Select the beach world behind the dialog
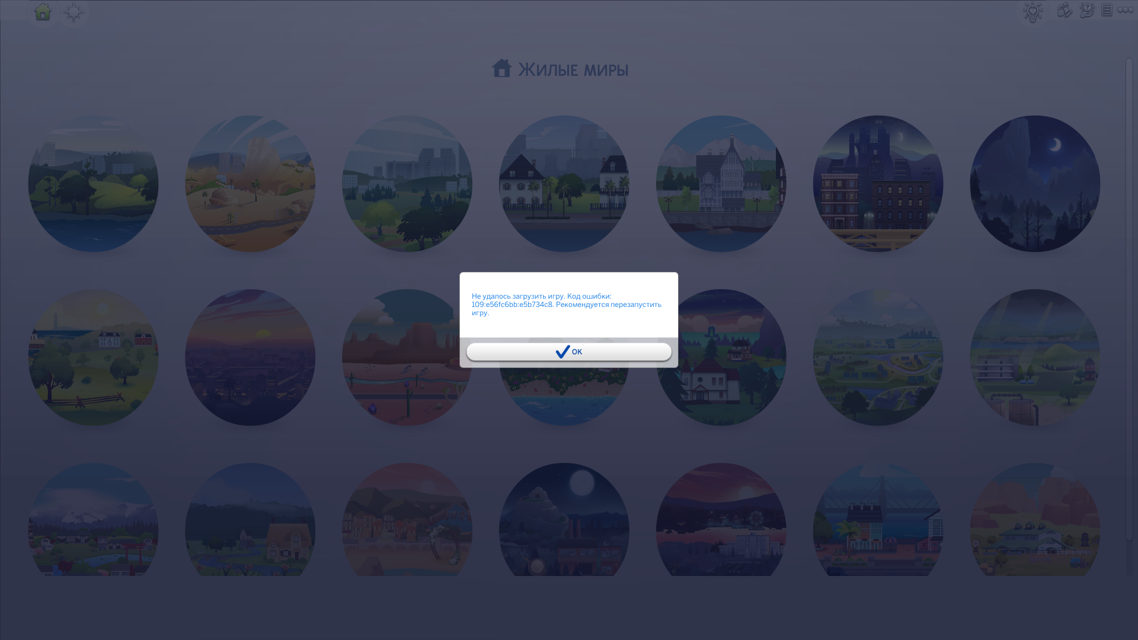 tap(564, 397)
